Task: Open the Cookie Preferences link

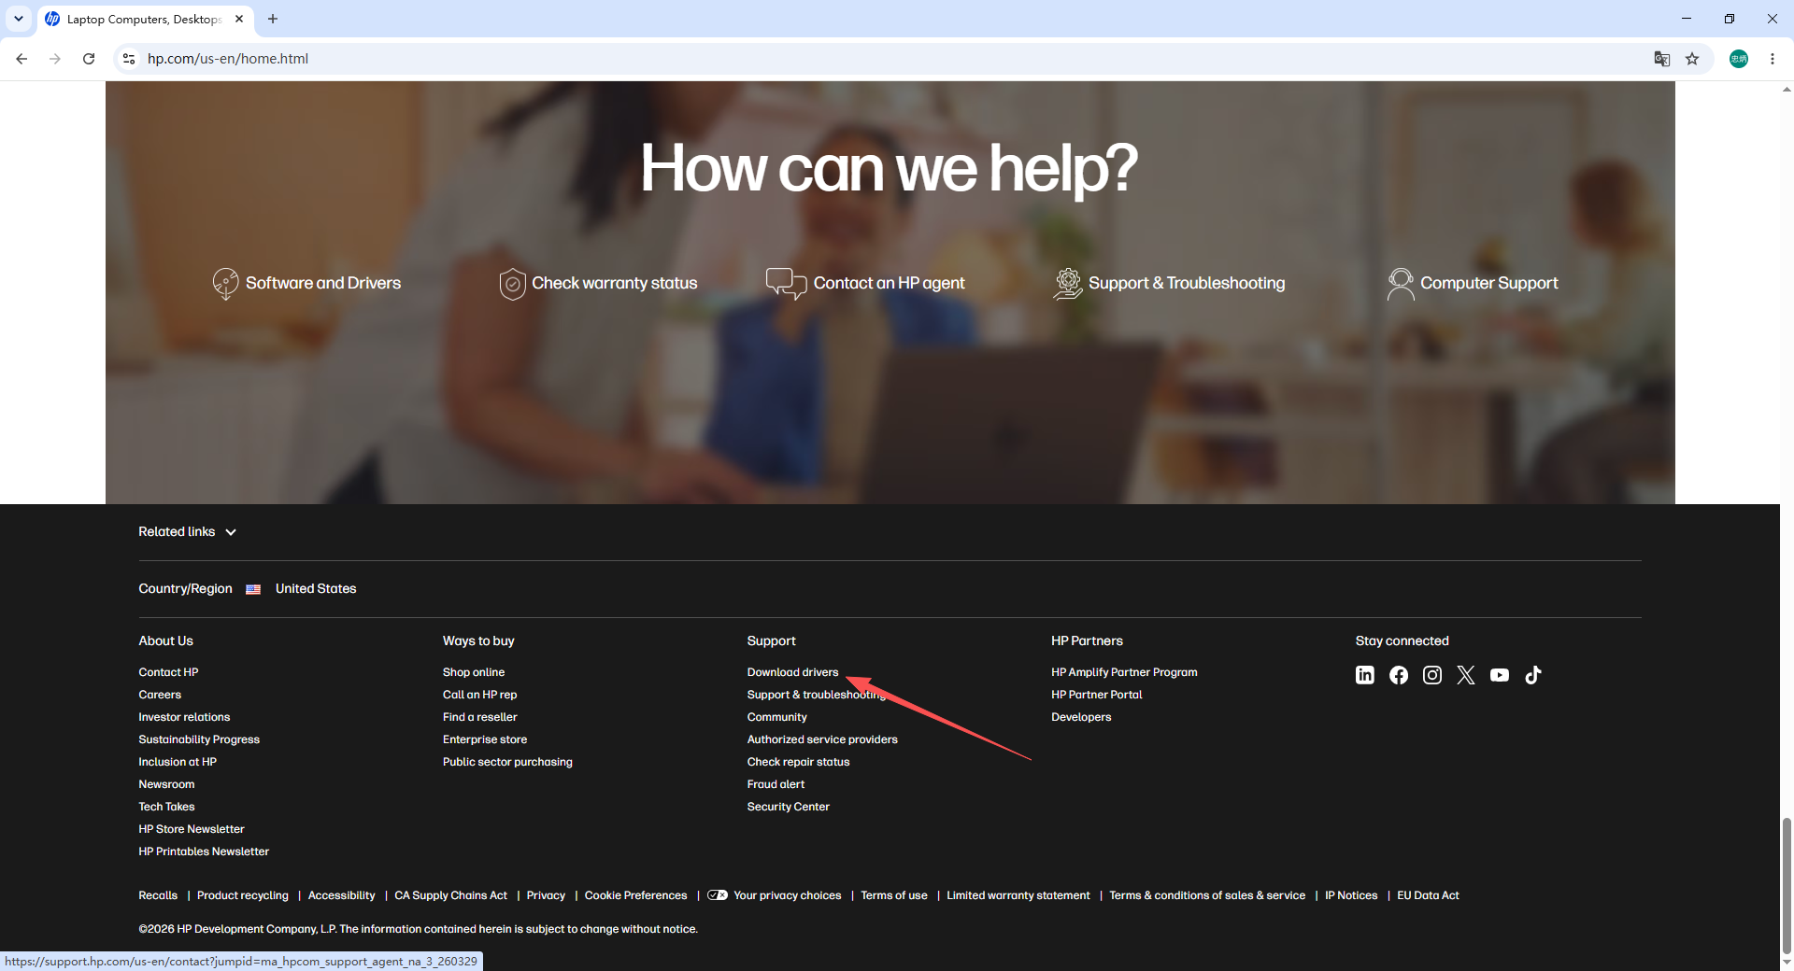Action: tap(635, 895)
